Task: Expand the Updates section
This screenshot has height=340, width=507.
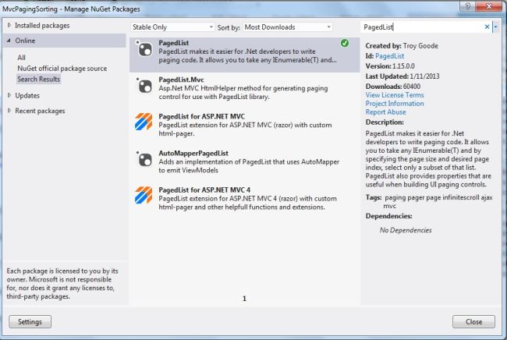Action: (9, 95)
